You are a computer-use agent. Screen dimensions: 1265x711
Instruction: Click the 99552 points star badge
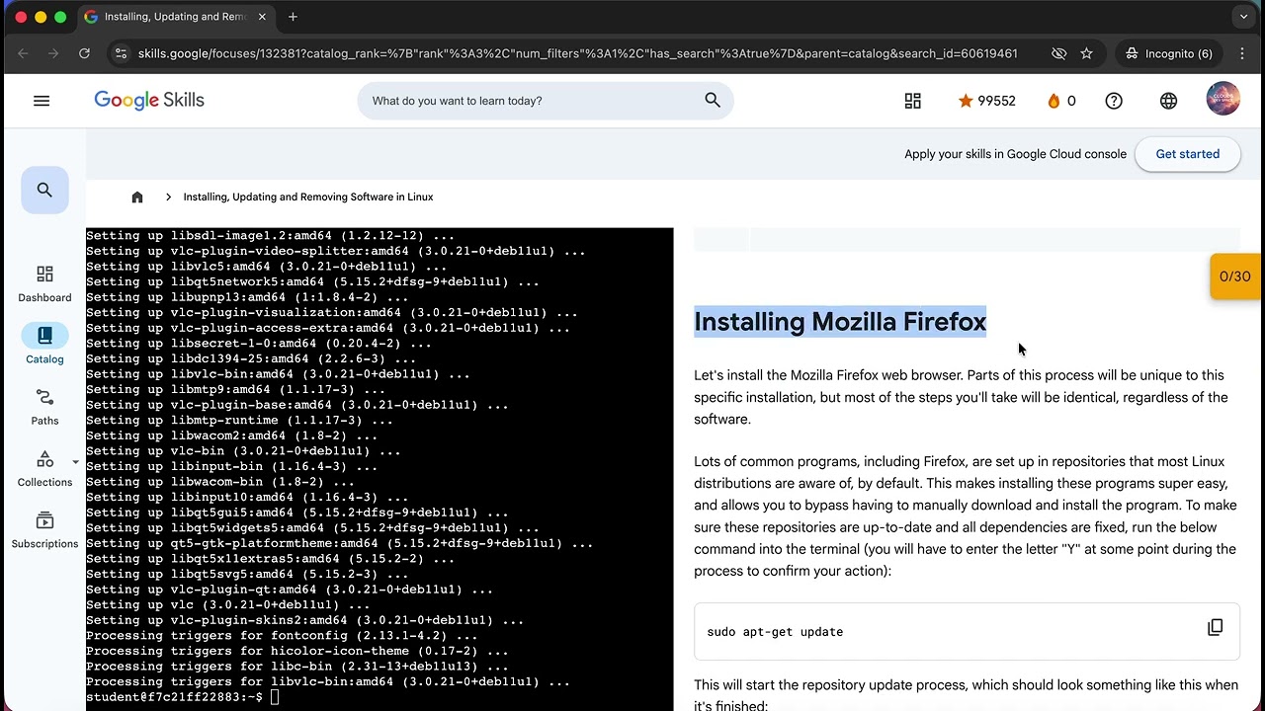click(986, 101)
